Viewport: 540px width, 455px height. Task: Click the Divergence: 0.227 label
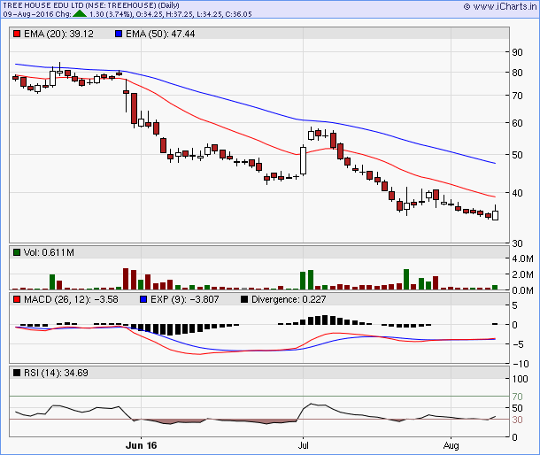[289, 299]
